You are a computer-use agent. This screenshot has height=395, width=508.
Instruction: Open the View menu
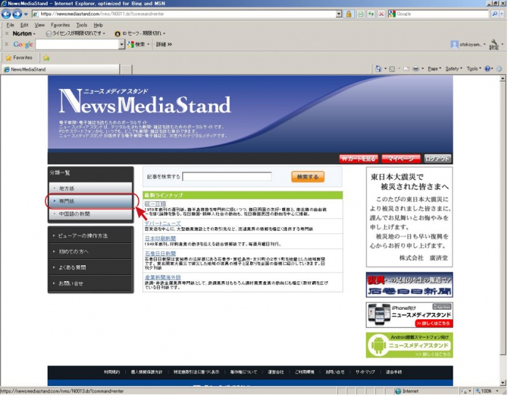39,25
